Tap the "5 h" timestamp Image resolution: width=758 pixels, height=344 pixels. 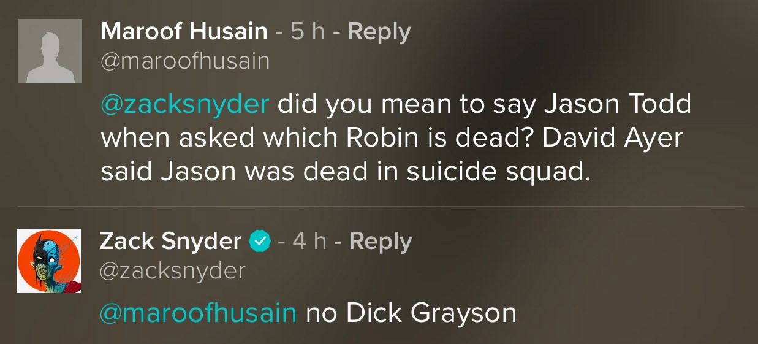pos(307,31)
